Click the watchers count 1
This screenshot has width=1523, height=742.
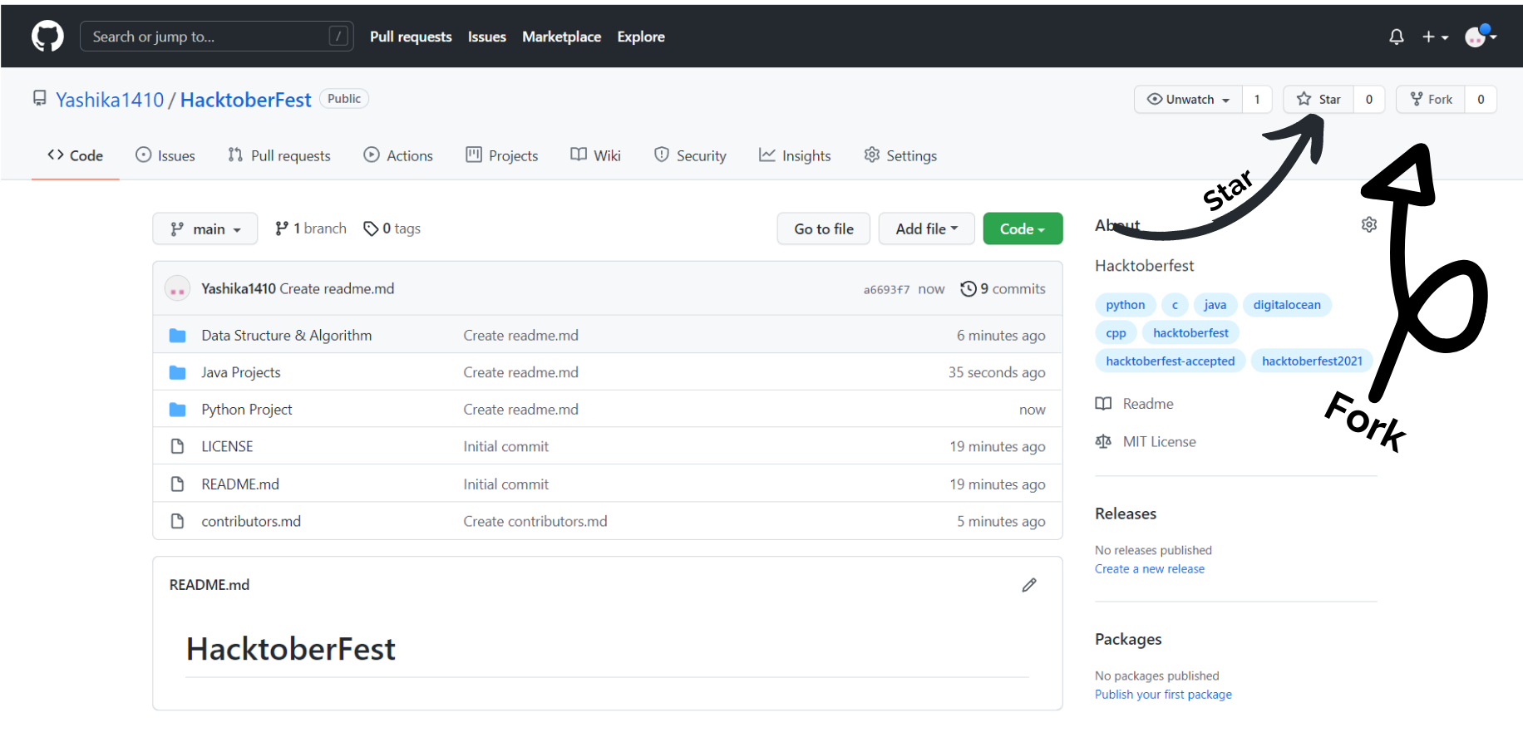pos(1257,100)
